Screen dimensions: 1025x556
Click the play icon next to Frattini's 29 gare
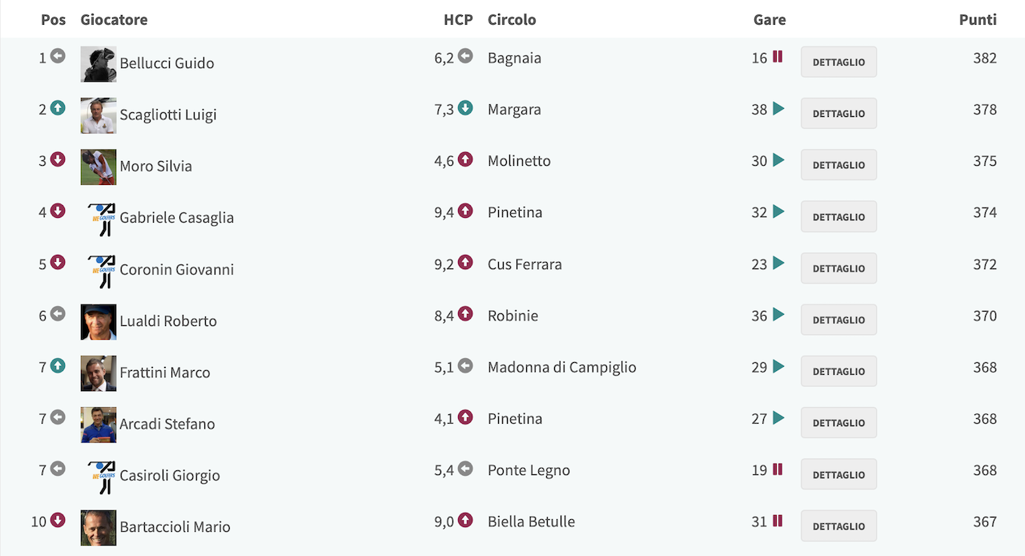coord(778,367)
